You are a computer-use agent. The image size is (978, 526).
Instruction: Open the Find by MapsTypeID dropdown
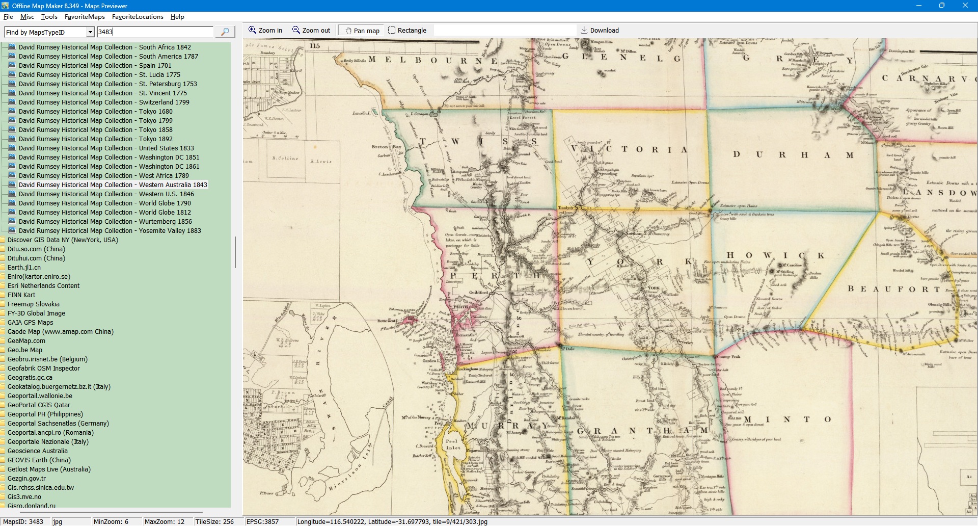(x=90, y=32)
